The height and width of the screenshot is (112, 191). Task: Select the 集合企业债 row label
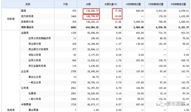coord(35,77)
